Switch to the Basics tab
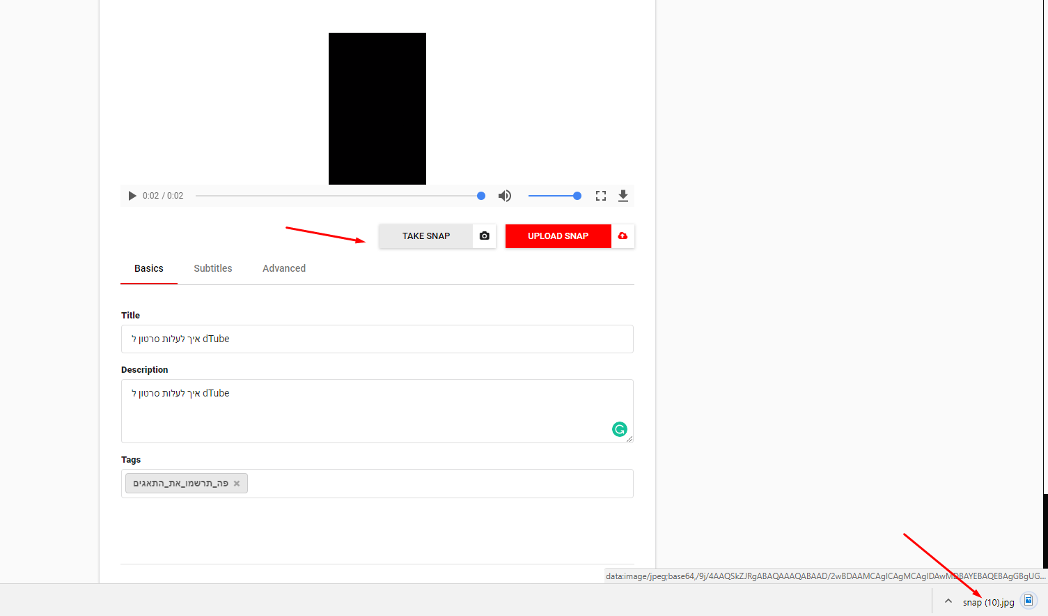The image size is (1048, 616). tap(149, 268)
